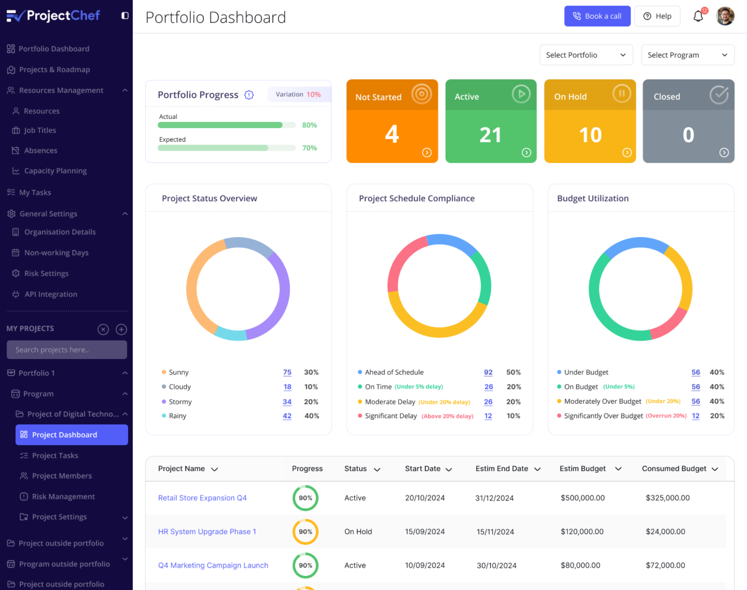The height and width of the screenshot is (590, 747).
Task: Open Project Tasks in project tree
Action: click(49, 455)
